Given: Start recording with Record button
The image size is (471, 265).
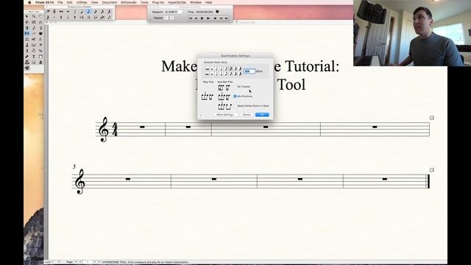Looking at the screenshot, I should pos(216,18).
